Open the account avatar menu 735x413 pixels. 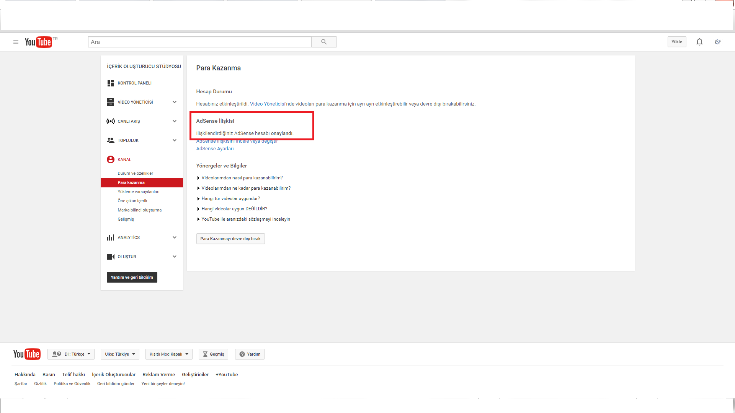click(718, 42)
